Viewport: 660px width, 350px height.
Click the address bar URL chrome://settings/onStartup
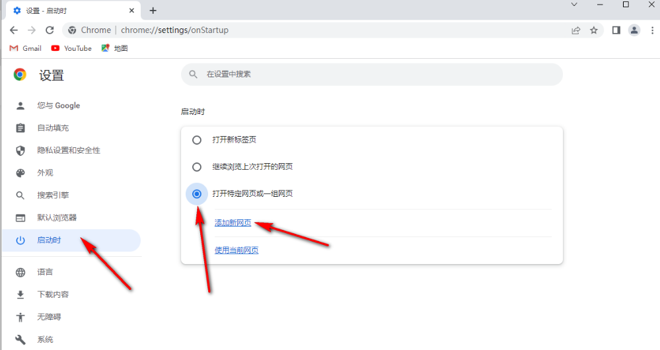(x=174, y=30)
